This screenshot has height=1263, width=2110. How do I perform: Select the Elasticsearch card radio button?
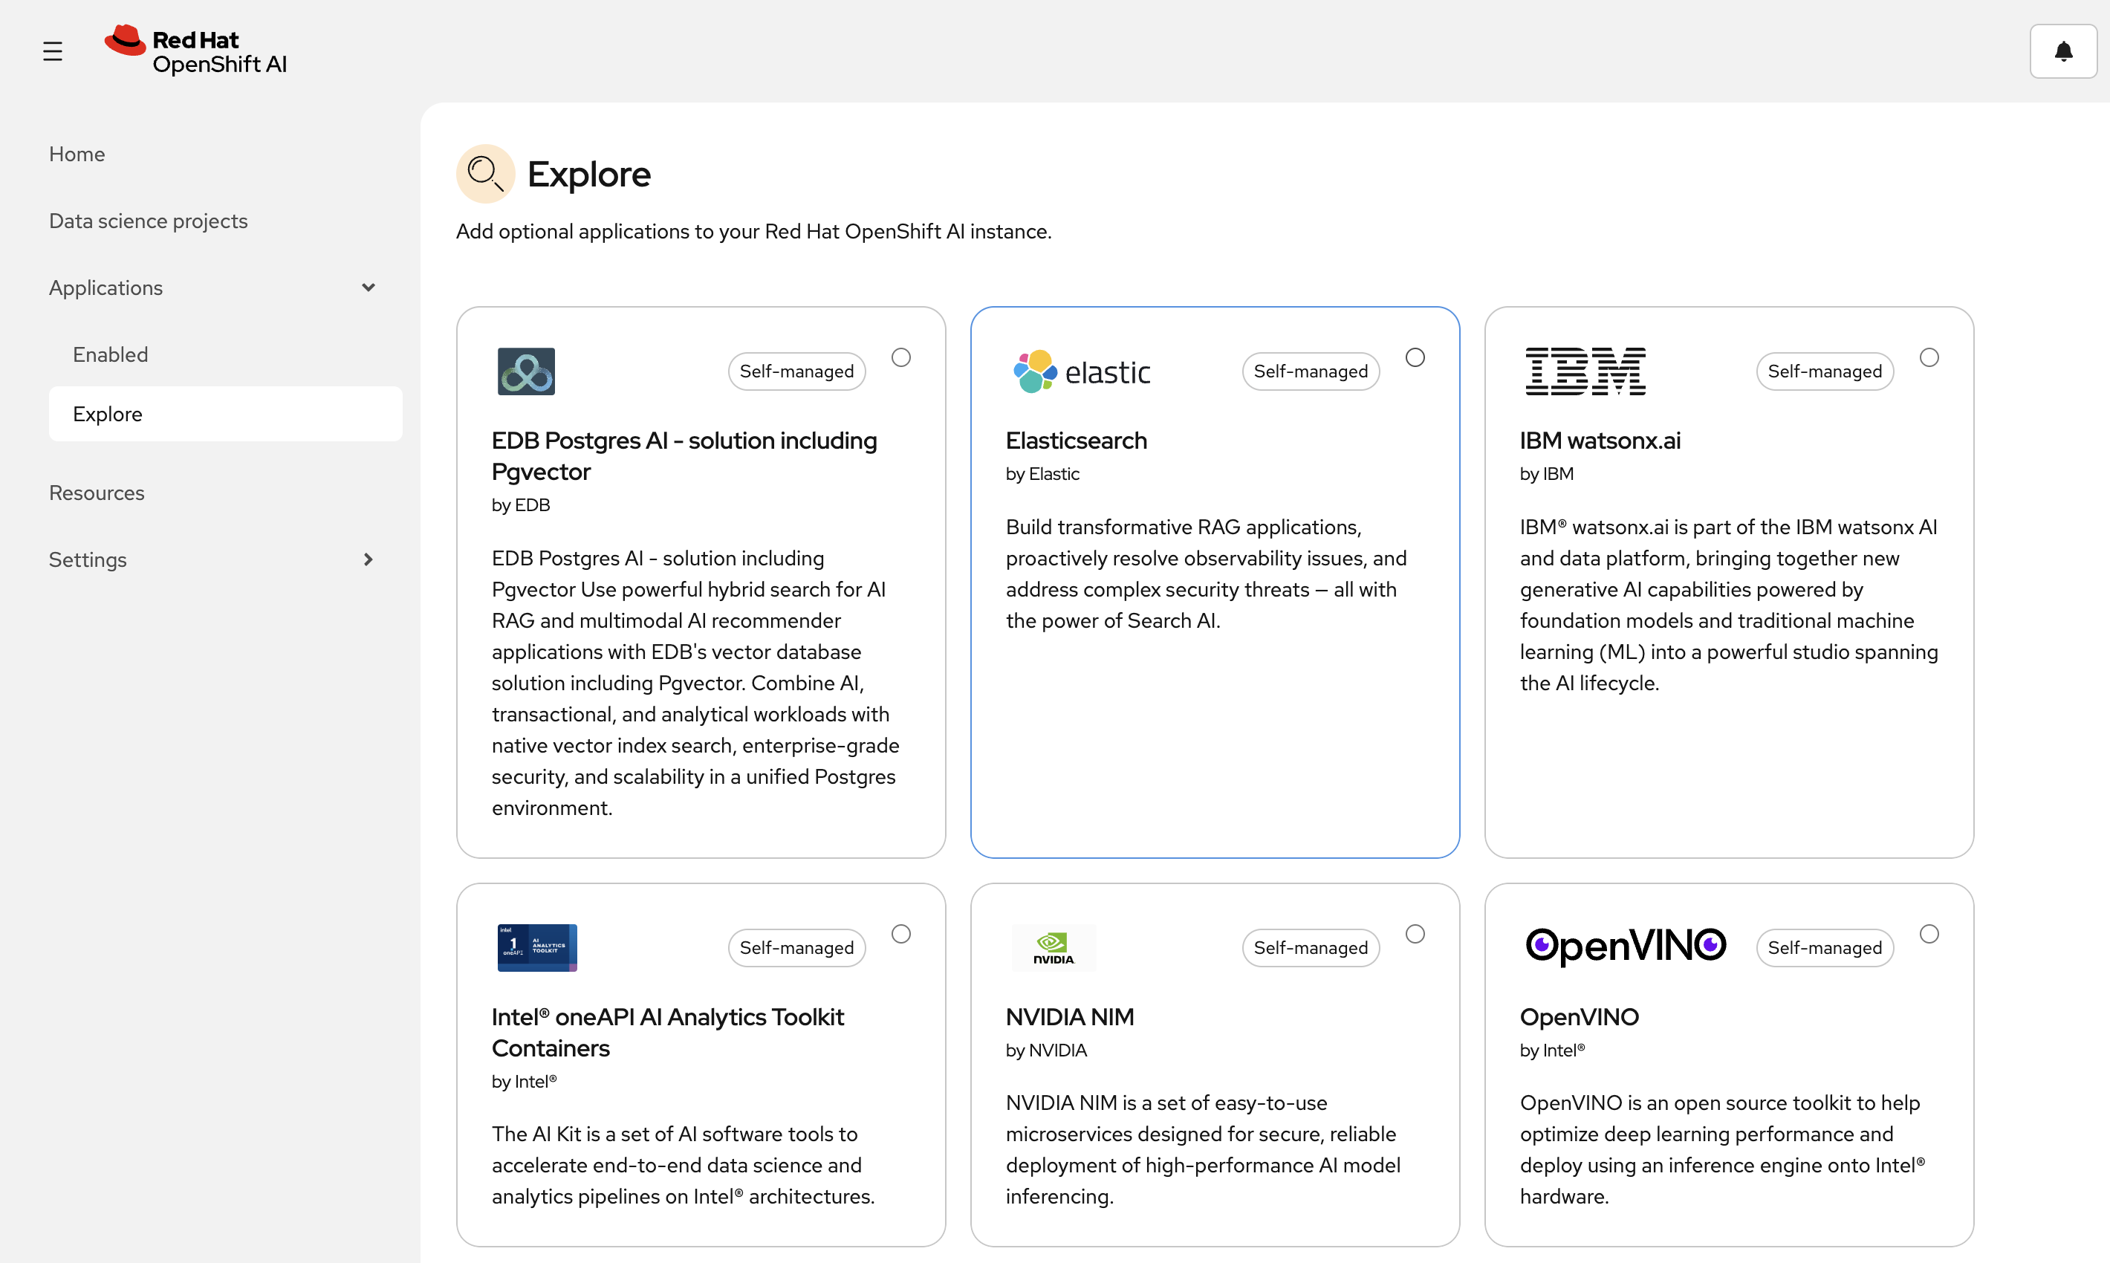tap(1415, 357)
